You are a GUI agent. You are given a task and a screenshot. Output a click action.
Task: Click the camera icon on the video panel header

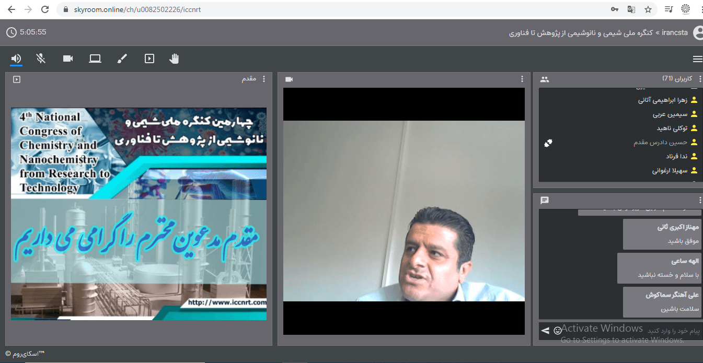pyautogui.click(x=288, y=79)
